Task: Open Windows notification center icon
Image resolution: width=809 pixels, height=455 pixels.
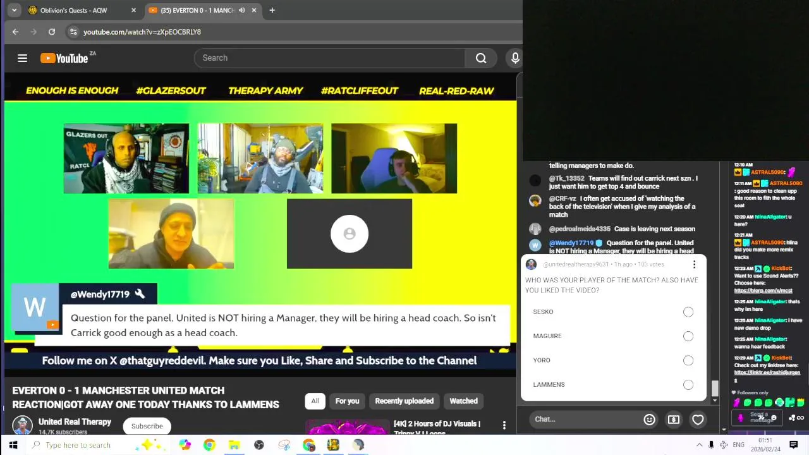Action: (x=794, y=445)
